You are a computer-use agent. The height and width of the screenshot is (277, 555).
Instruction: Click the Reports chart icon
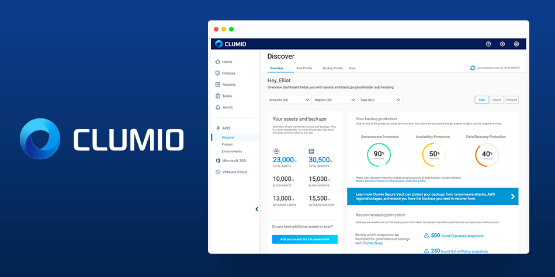[x=218, y=85]
